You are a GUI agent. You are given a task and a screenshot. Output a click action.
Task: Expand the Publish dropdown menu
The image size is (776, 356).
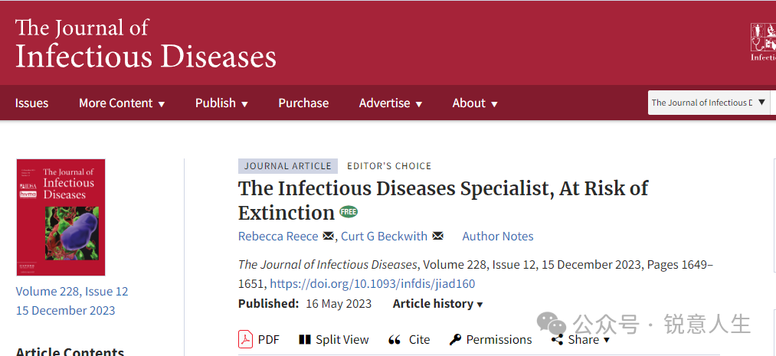[x=221, y=103]
